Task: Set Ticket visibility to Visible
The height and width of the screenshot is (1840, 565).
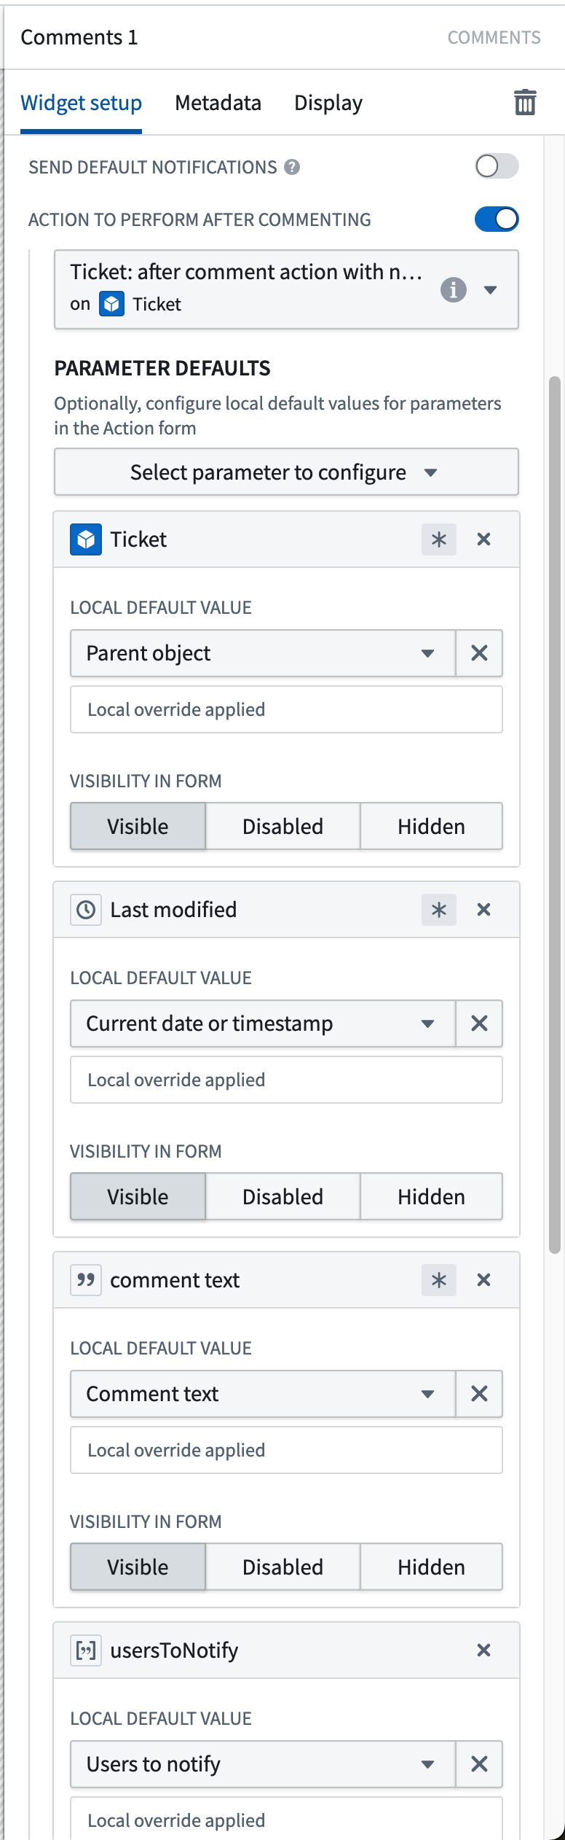Action: click(138, 827)
